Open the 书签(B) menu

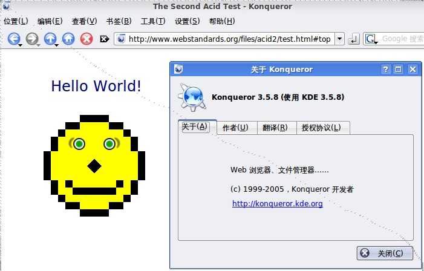coord(119,21)
